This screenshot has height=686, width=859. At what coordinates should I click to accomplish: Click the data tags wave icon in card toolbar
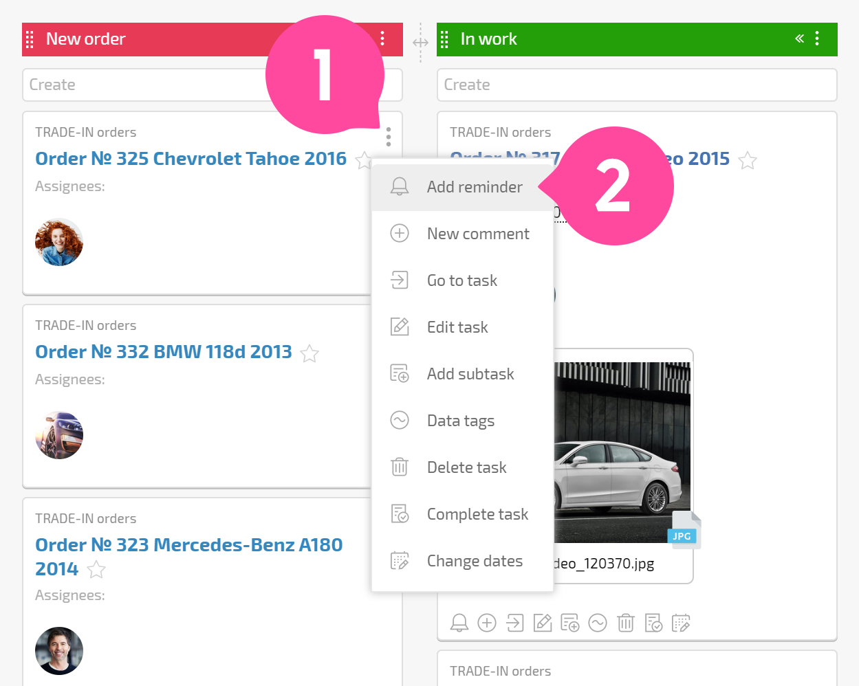click(x=598, y=623)
